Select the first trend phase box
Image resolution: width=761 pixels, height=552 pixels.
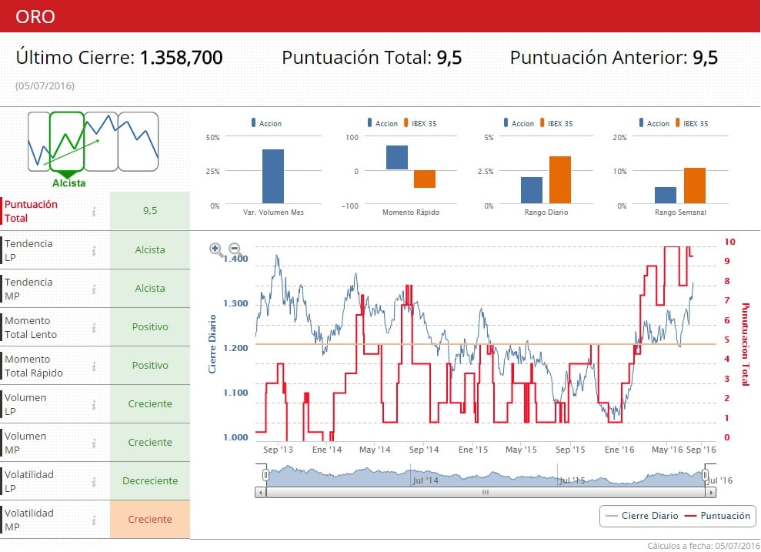coord(38,142)
